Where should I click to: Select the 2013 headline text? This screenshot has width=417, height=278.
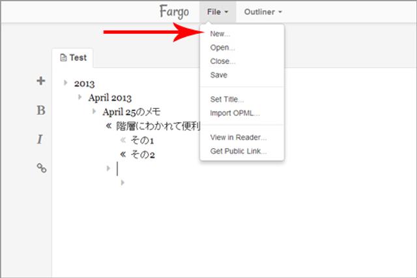coord(84,84)
